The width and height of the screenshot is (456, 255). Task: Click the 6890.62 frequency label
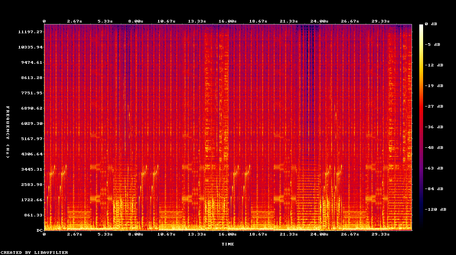point(32,108)
